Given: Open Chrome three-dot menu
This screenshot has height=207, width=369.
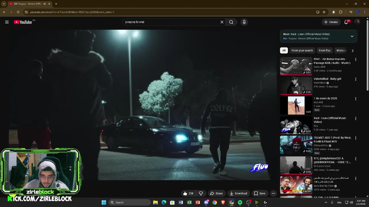Looking at the screenshot, I should tap(365, 12).
